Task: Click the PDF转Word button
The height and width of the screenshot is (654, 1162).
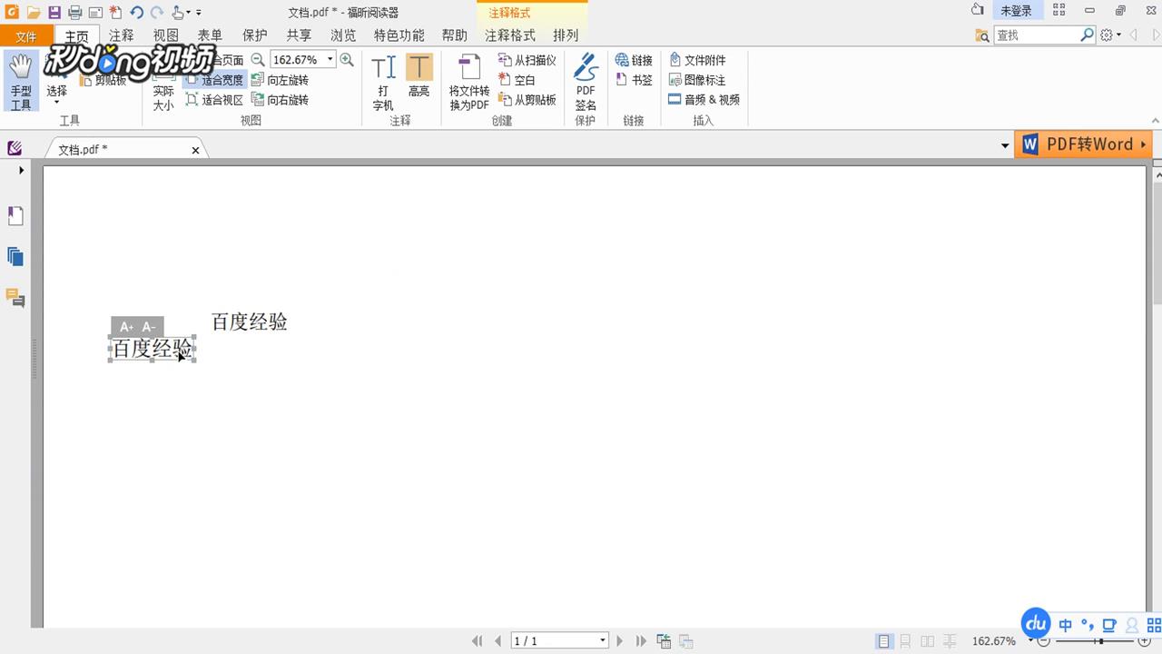Action: pyautogui.click(x=1084, y=144)
